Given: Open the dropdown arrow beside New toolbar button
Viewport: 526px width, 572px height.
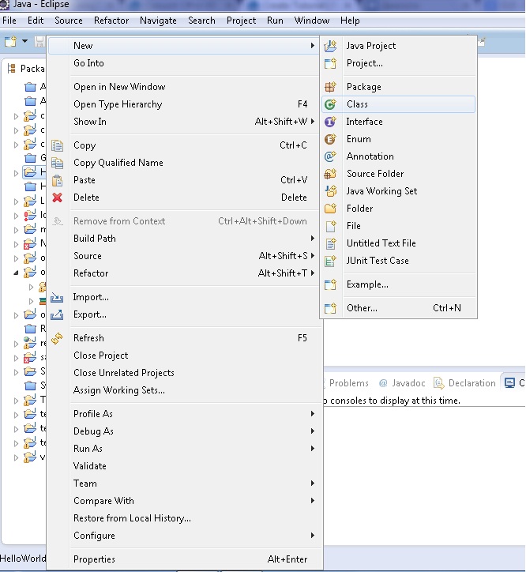Looking at the screenshot, I should click(24, 41).
